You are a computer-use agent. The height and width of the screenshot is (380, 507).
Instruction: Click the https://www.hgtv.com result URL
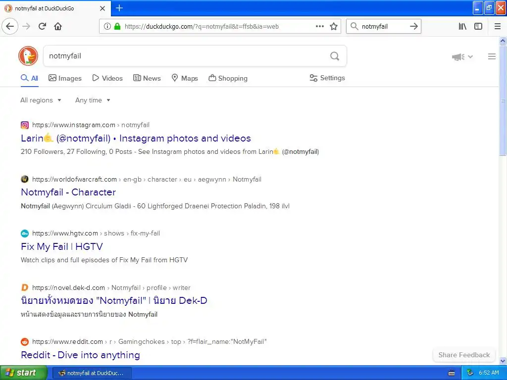coord(65,234)
